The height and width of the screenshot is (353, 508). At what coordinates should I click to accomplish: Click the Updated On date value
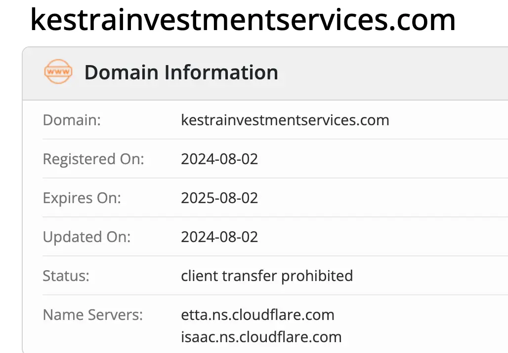[x=219, y=237]
